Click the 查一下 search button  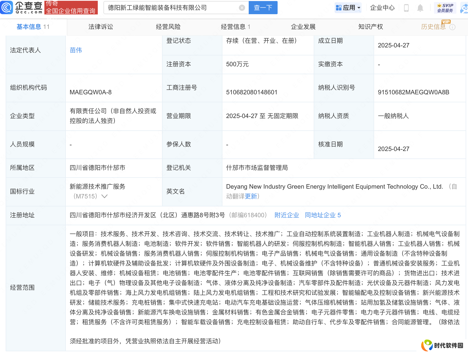[263, 8]
